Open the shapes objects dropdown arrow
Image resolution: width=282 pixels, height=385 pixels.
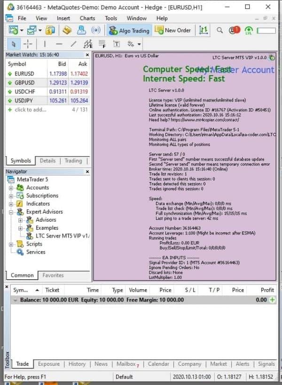point(139,45)
